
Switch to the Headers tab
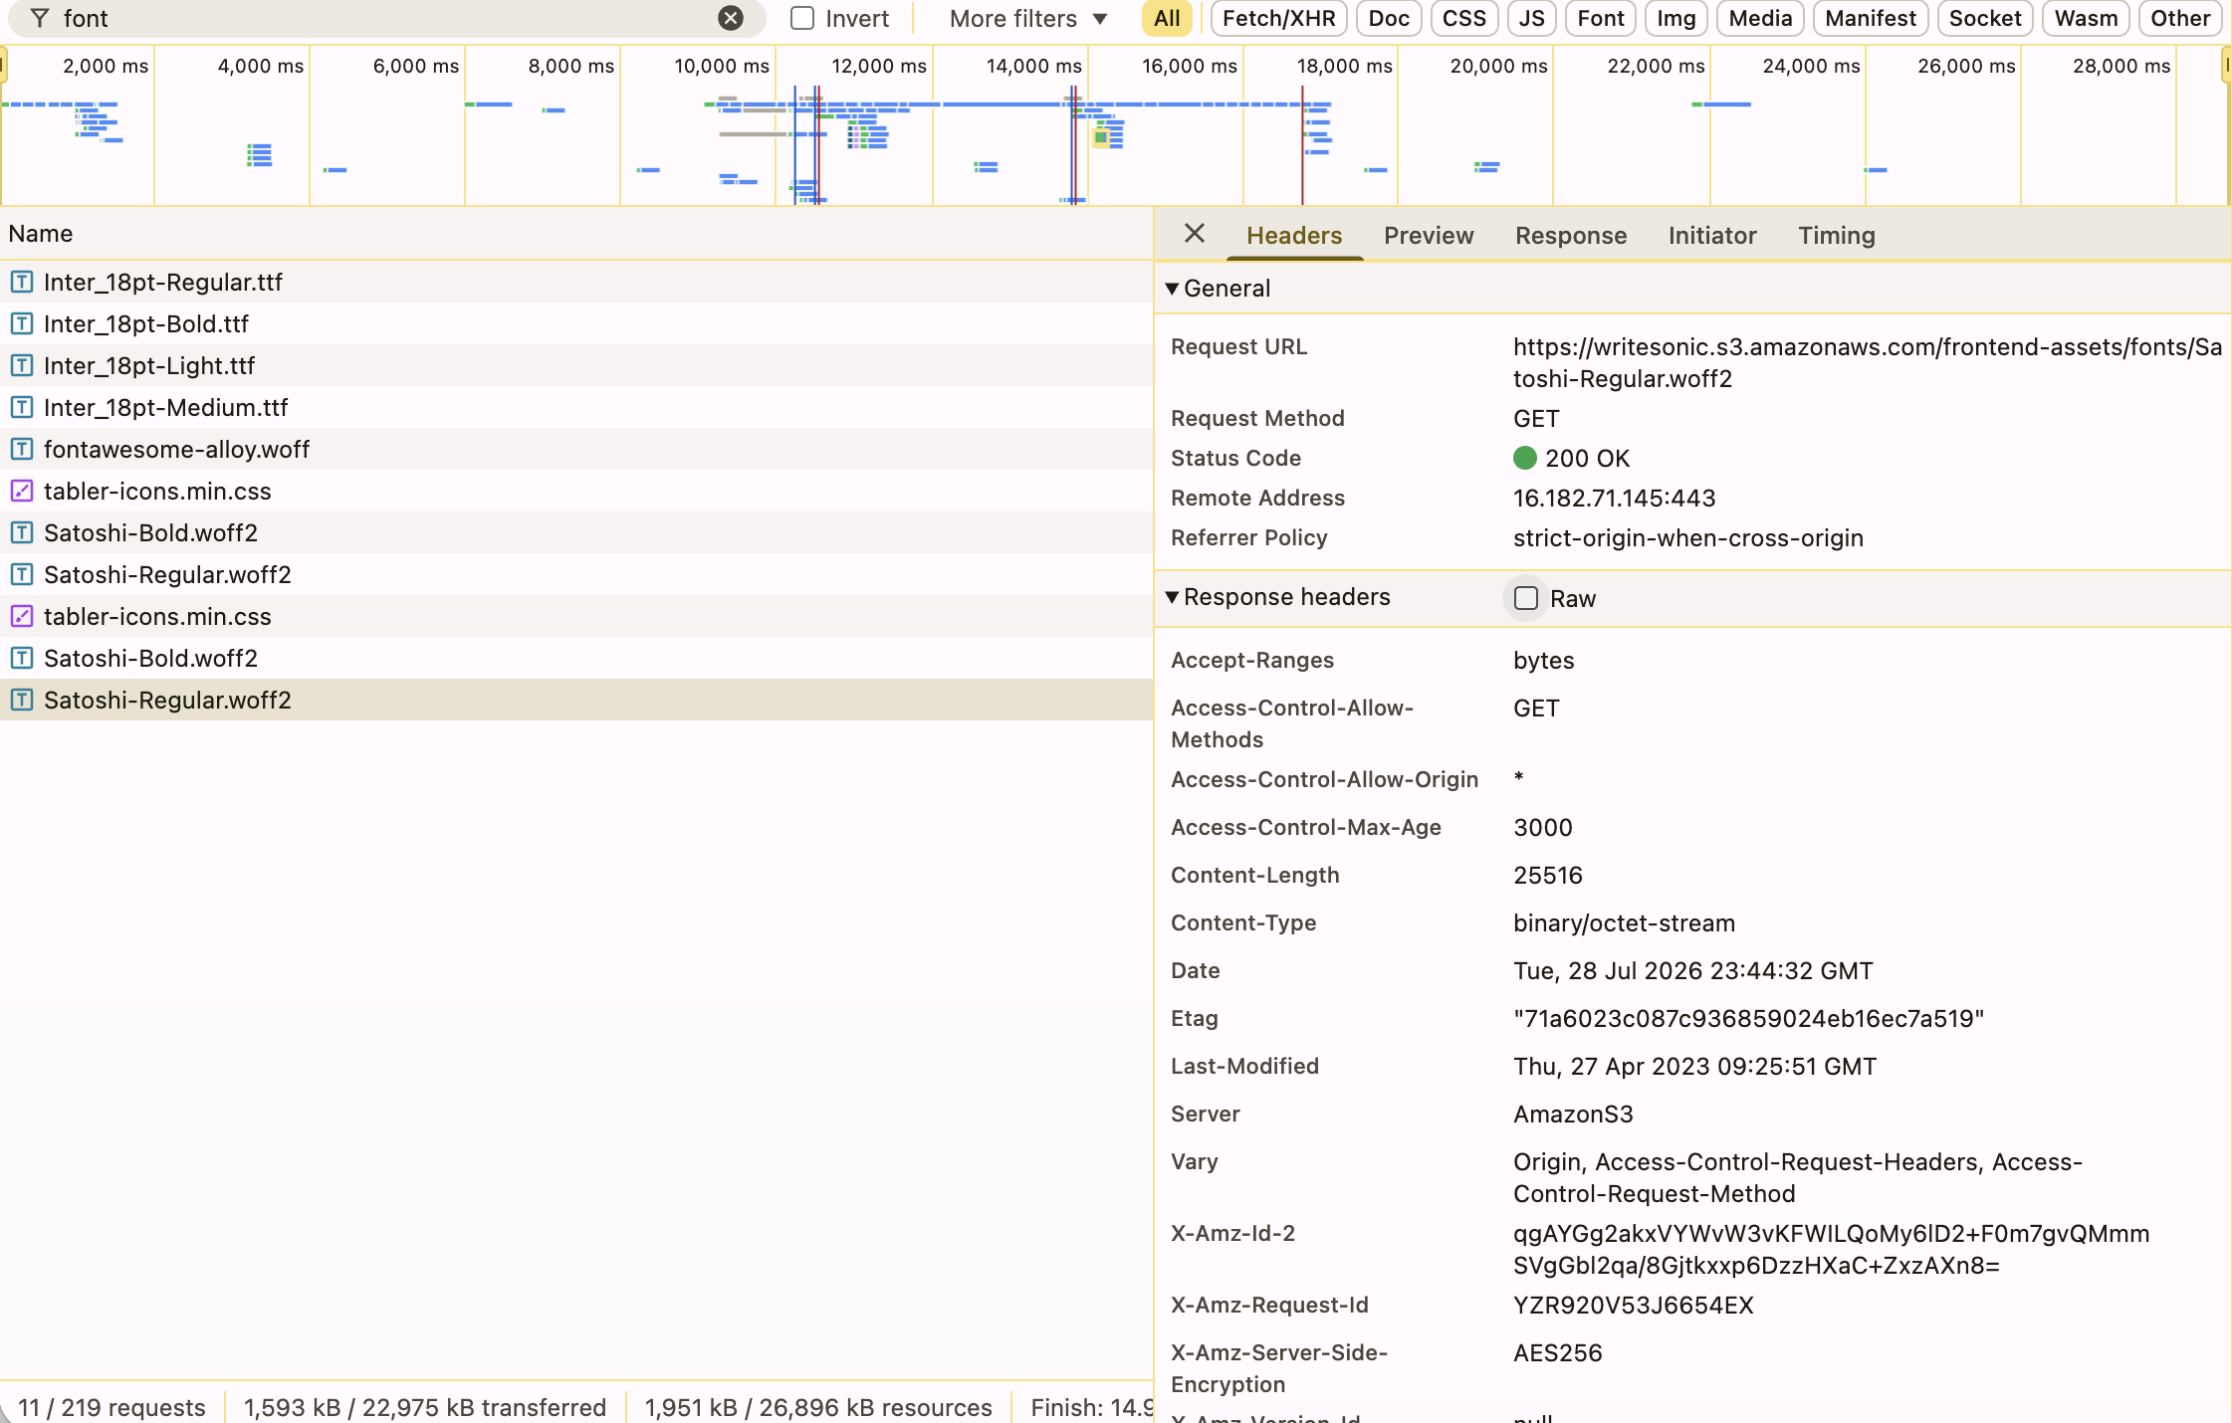click(1294, 235)
